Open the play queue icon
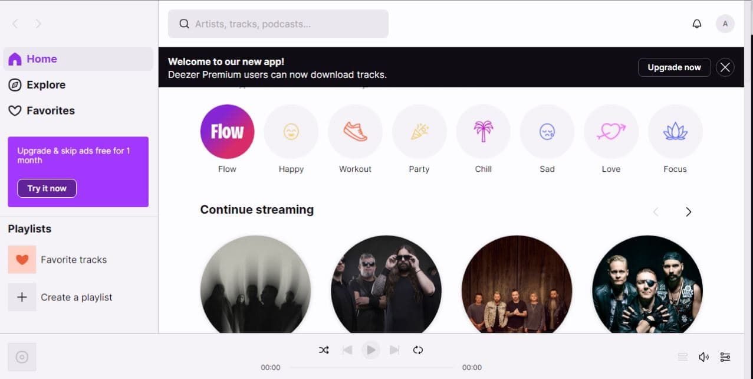Image resolution: width=753 pixels, height=379 pixels. click(682, 357)
